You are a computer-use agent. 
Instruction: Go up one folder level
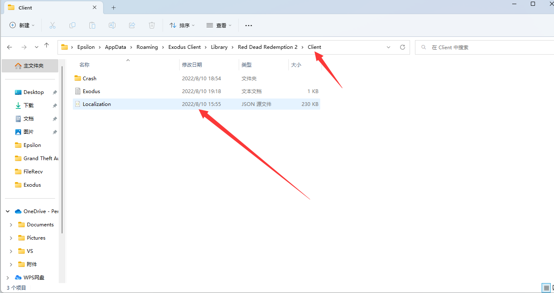pos(47,46)
